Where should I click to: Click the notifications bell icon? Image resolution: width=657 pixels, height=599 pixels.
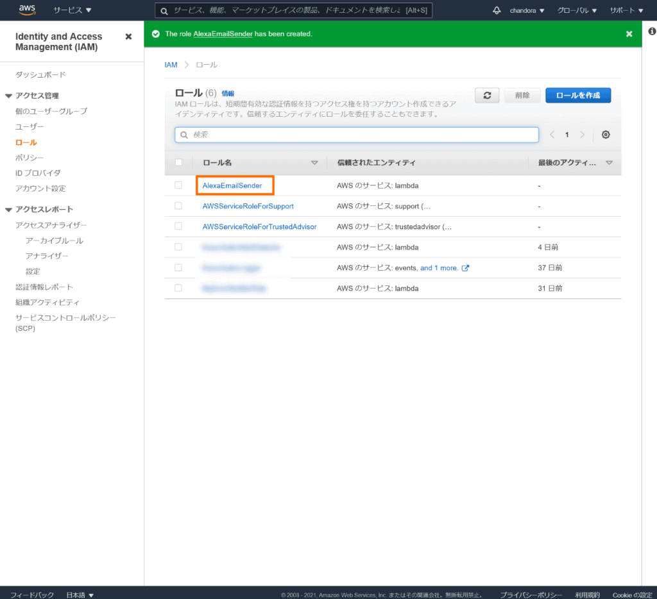tap(497, 10)
